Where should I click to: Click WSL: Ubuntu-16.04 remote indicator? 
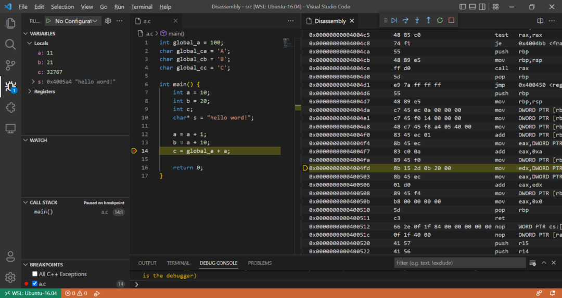tap(30, 293)
